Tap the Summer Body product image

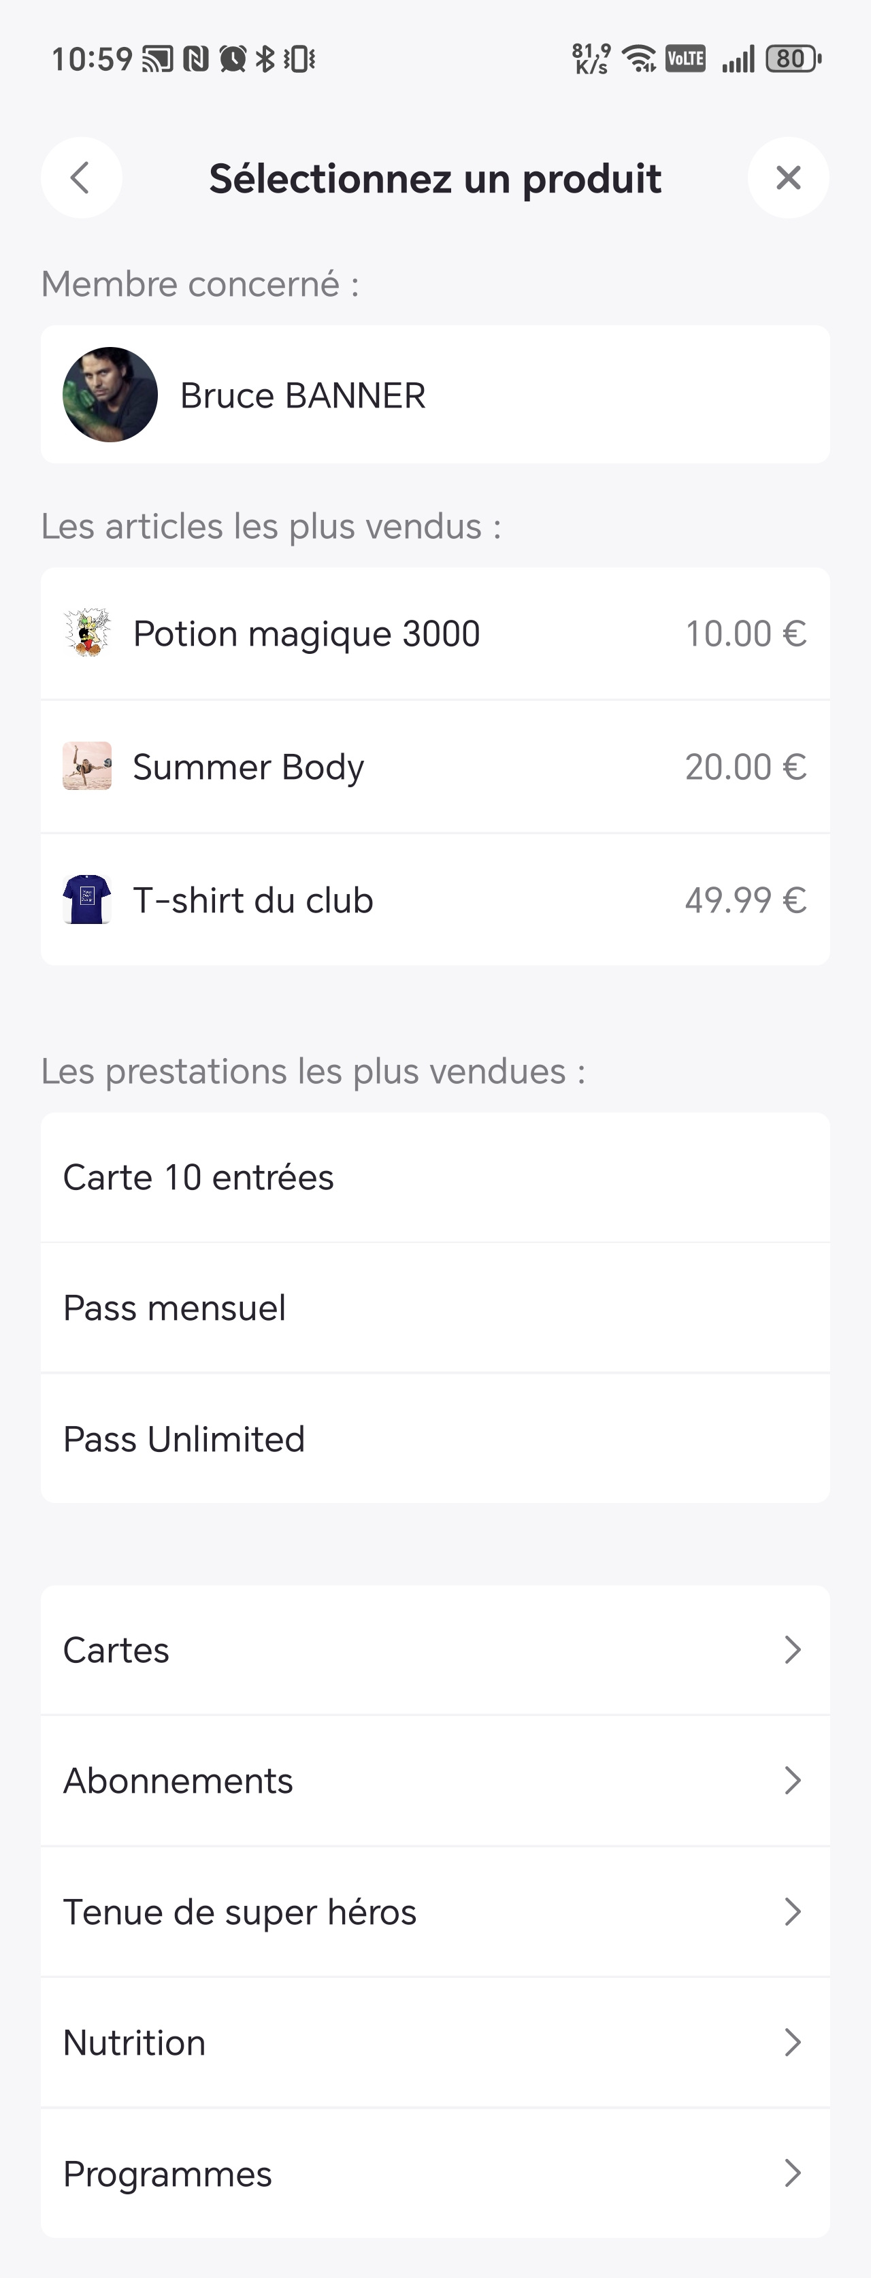click(x=88, y=766)
